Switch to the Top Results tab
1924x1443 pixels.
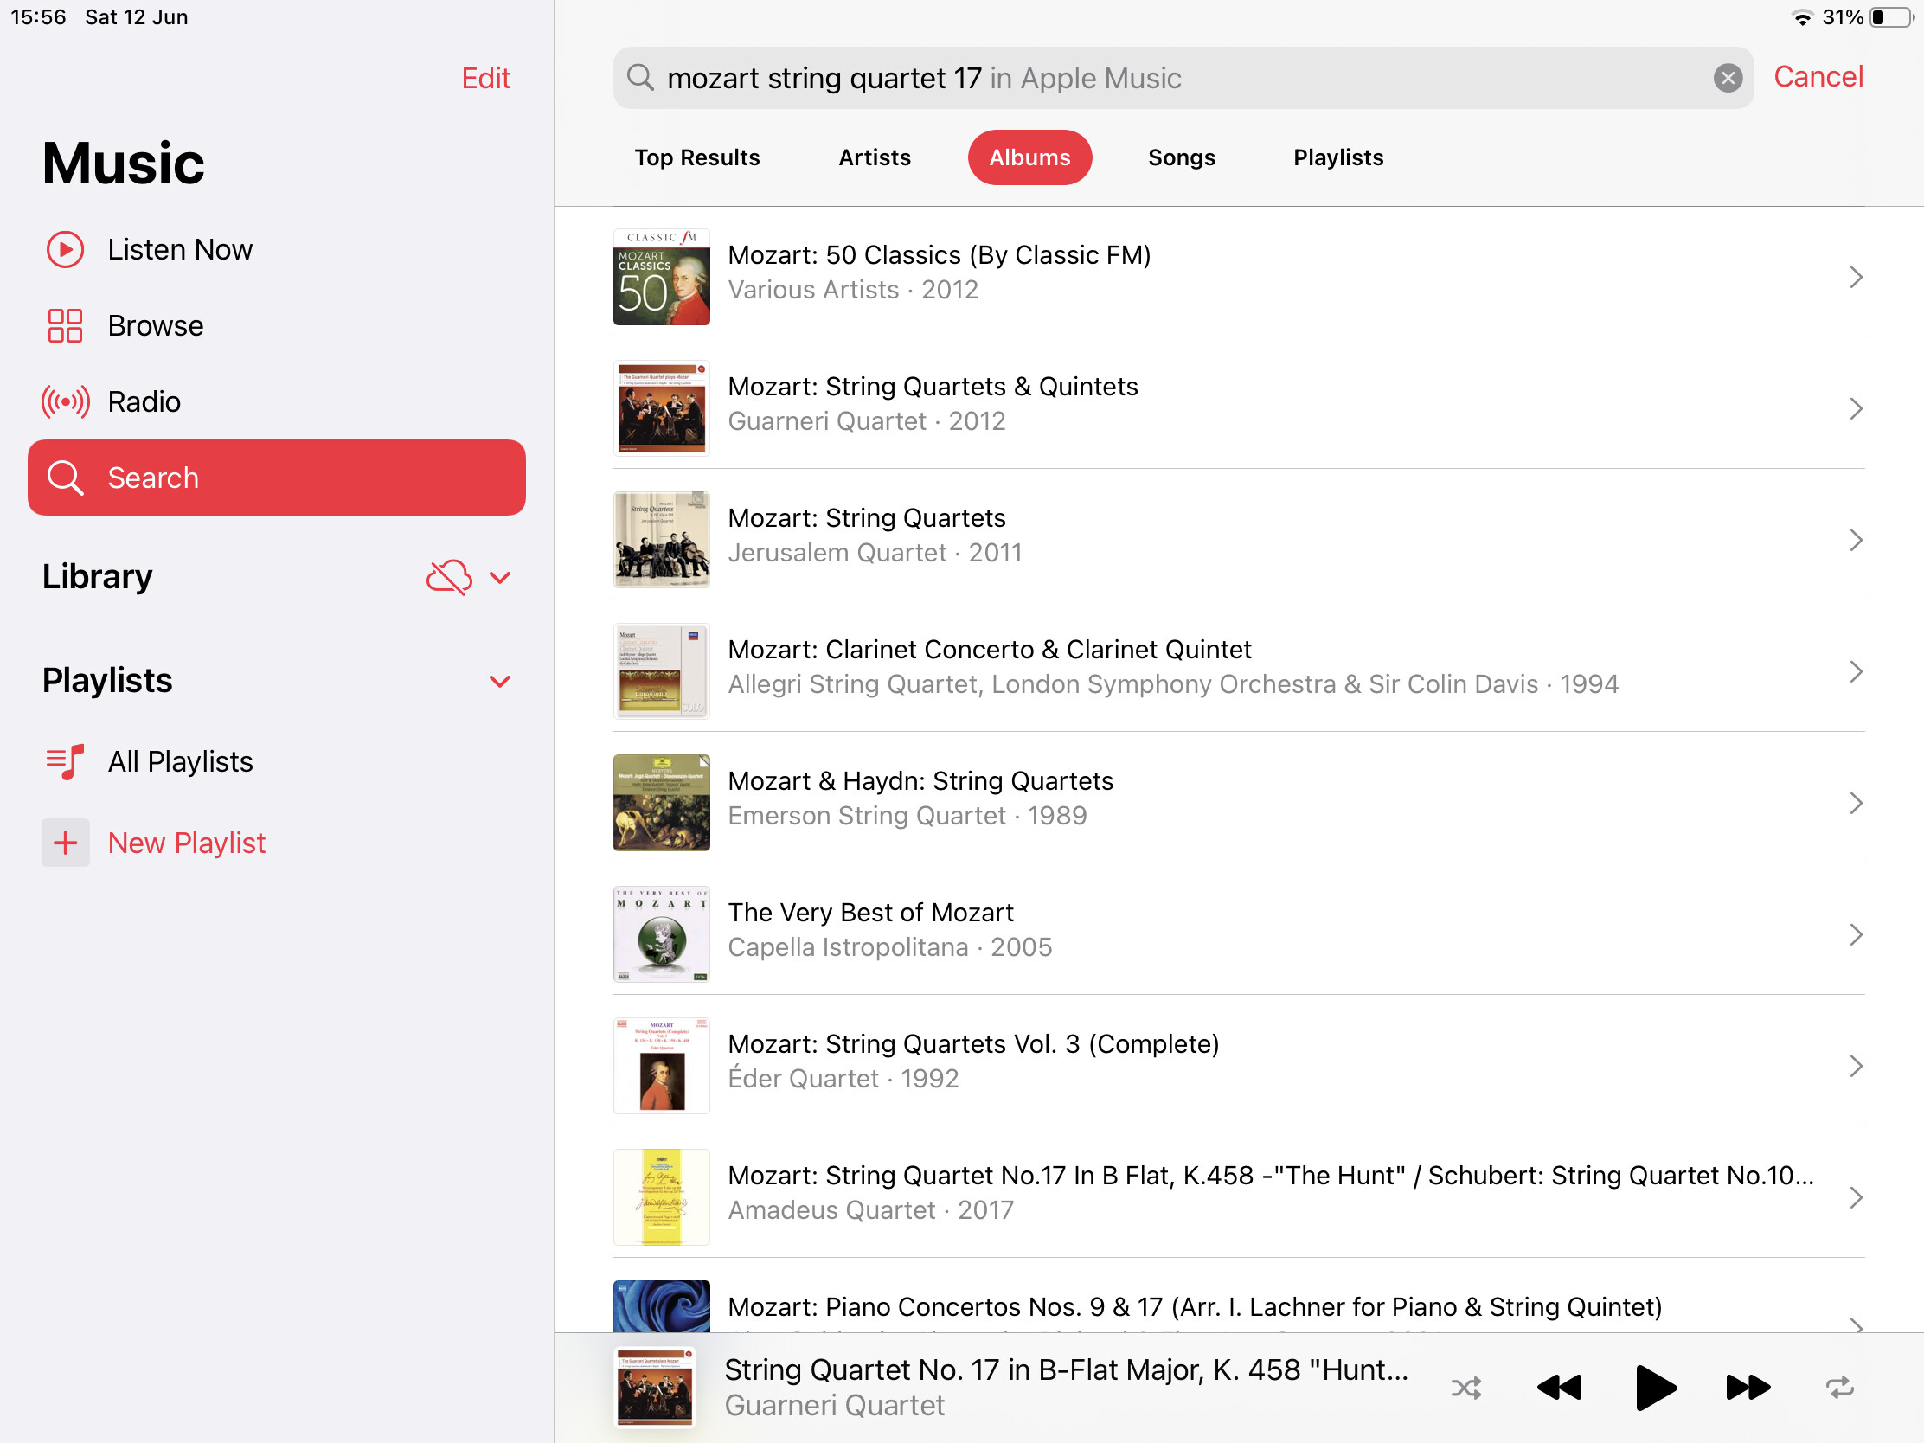coord(696,157)
